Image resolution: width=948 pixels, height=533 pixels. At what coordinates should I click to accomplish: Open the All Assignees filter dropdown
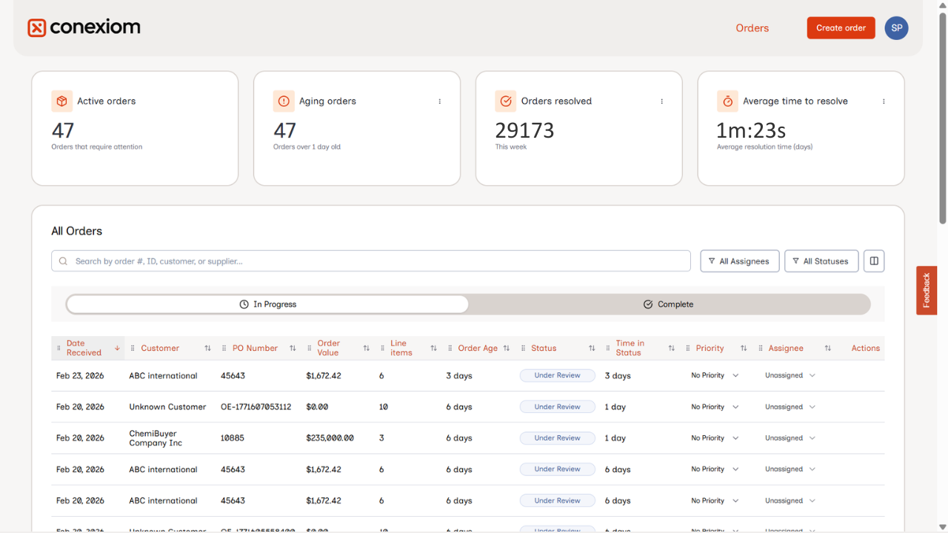pos(739,261)
